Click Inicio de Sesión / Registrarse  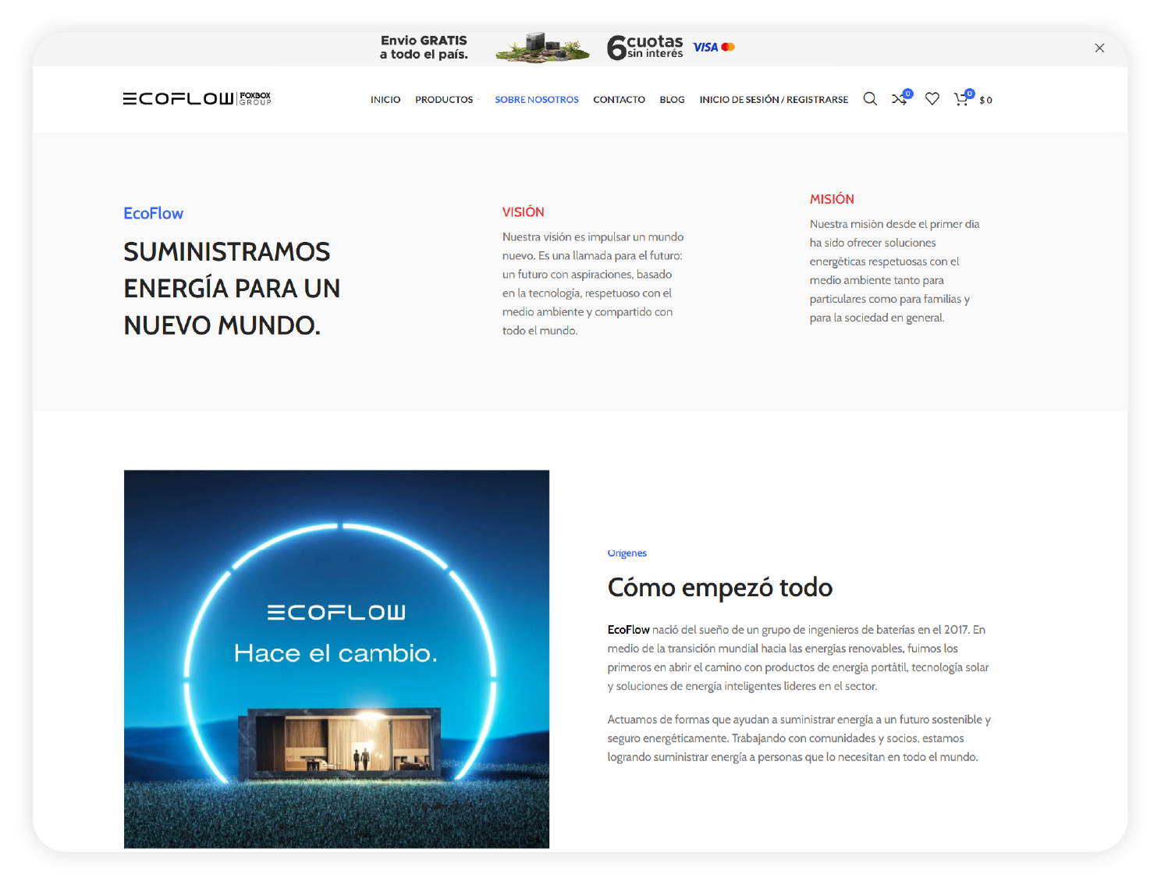pyautogui.click(x=773, y=100)
